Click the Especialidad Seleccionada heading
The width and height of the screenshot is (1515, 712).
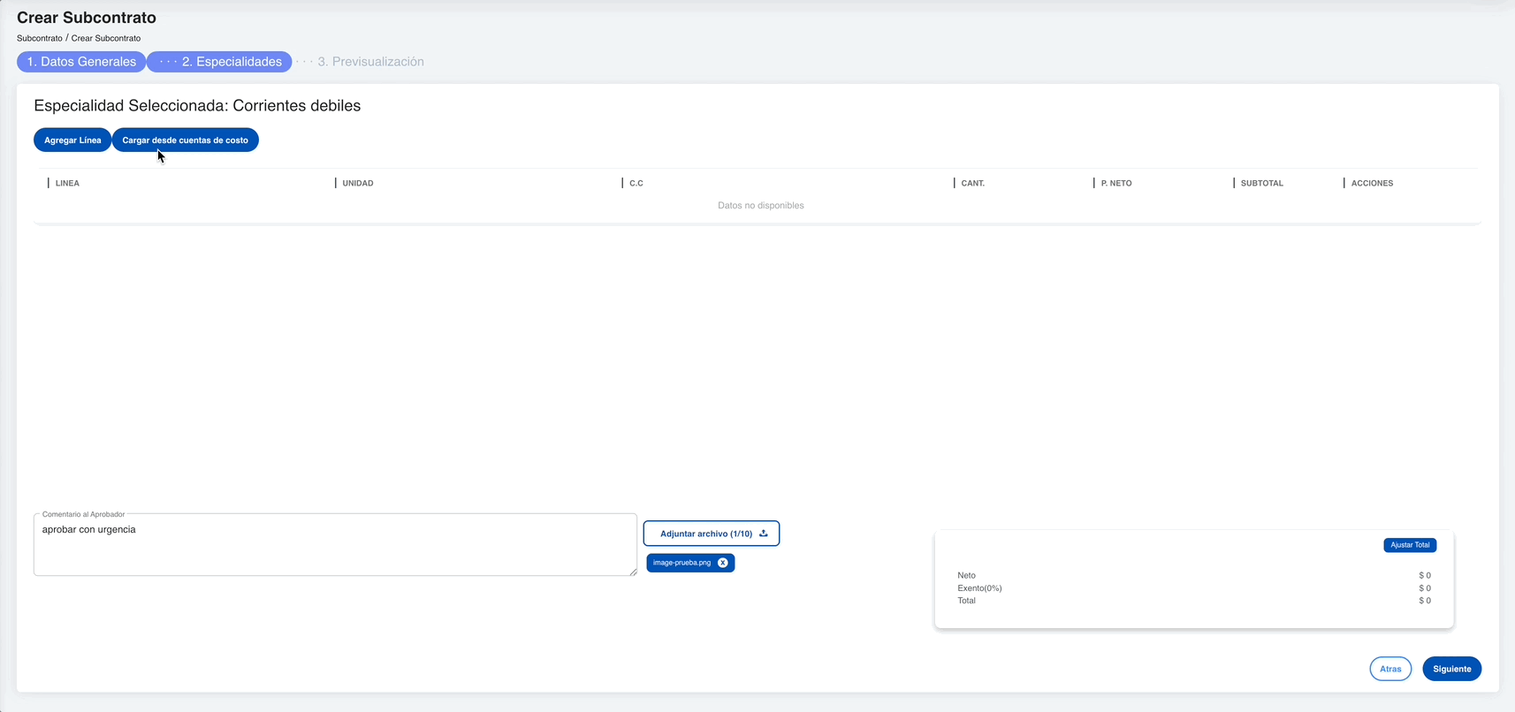pyautogui.click(x=197, y=105)
